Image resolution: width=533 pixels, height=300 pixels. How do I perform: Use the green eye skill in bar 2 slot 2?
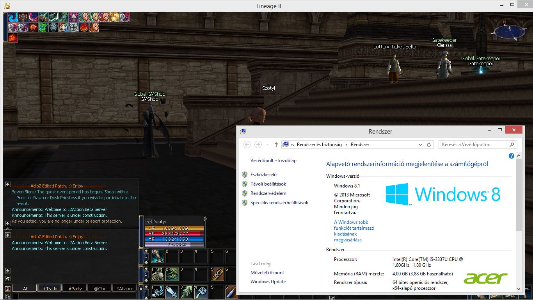tap(172, 274)
